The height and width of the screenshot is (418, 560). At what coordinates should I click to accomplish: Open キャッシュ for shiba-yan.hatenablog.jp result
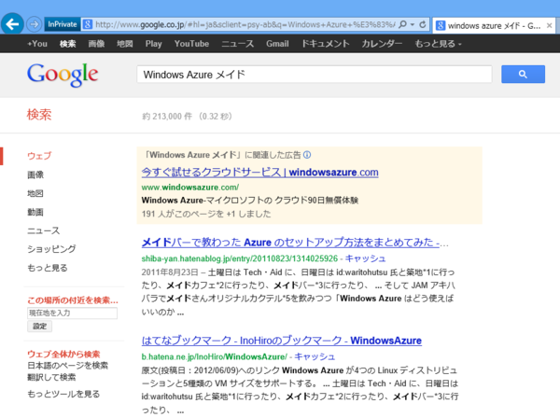pyautogui.click(x=365, y=258)
